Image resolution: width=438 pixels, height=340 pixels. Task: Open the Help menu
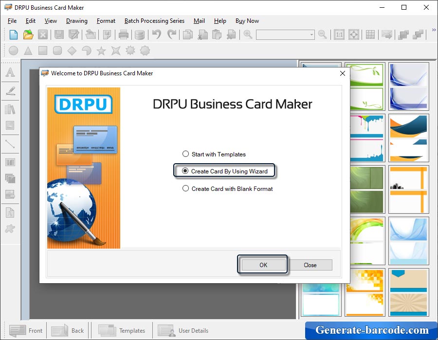pos(220,21)
